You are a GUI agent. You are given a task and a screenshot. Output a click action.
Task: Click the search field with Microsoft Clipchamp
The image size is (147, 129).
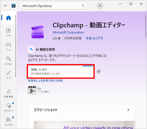[x=54, y=6]
